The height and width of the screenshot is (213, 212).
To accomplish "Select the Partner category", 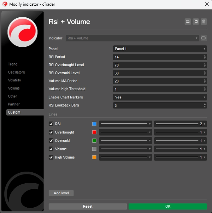I will 14,104.
